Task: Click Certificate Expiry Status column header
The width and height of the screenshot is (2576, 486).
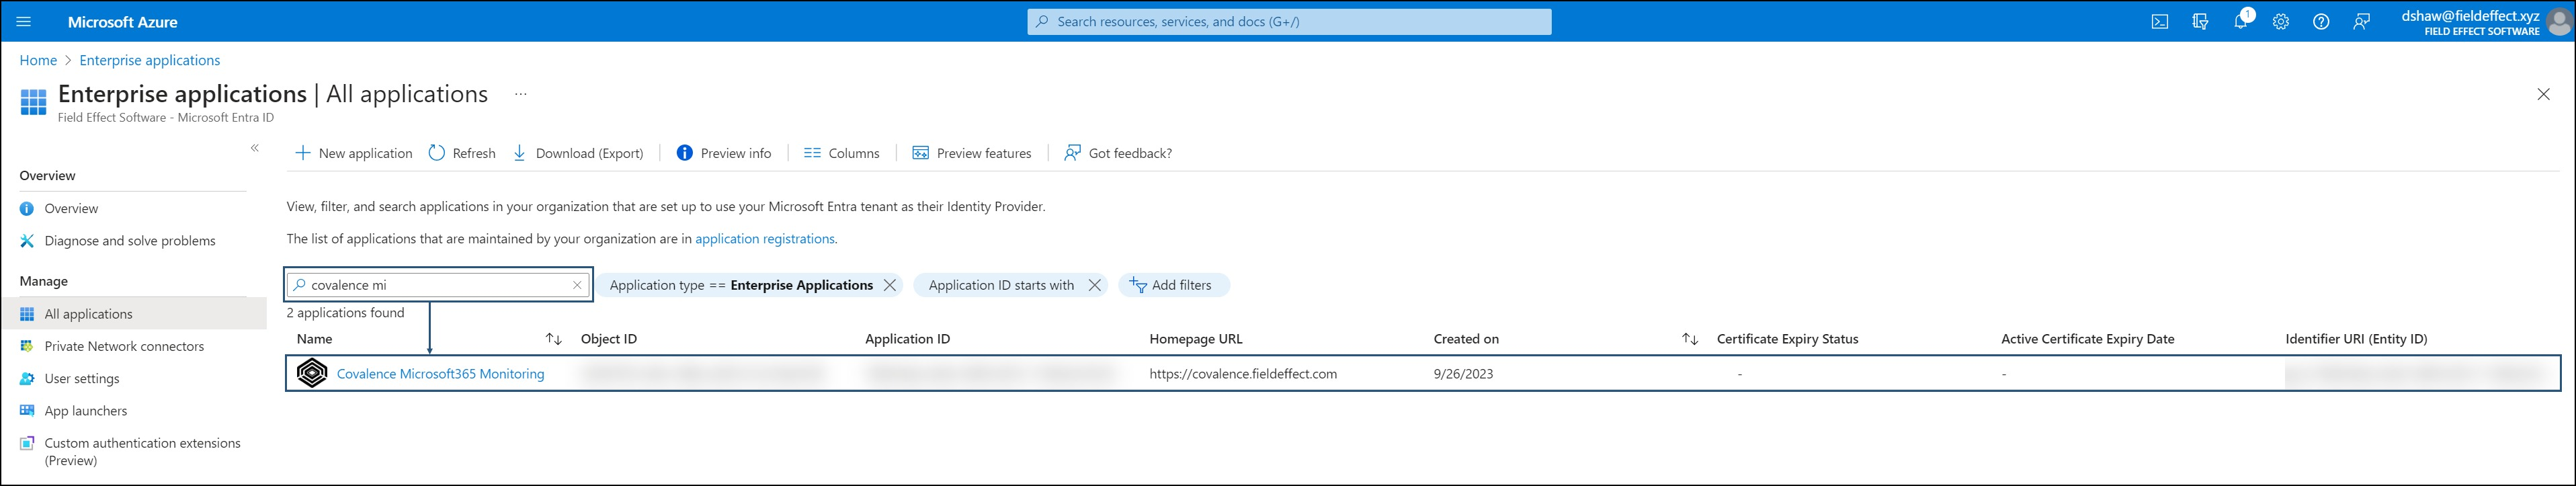Action: tap(1787, 339)
